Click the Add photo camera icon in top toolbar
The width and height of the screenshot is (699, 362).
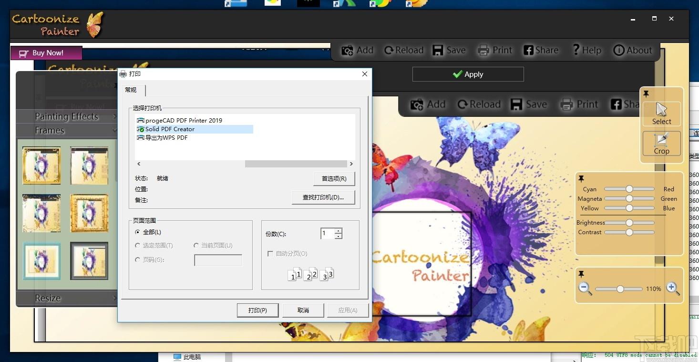[348, 51]
